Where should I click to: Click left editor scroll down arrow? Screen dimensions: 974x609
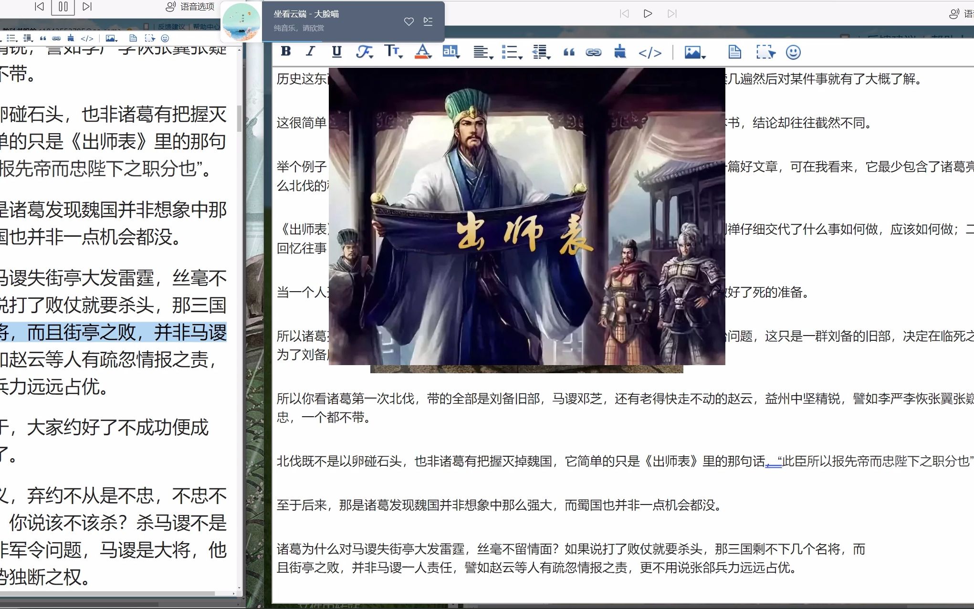239,588
